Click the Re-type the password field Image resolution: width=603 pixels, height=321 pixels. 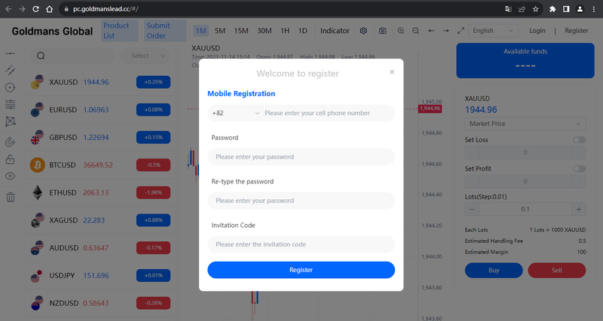tap(301, 201)
